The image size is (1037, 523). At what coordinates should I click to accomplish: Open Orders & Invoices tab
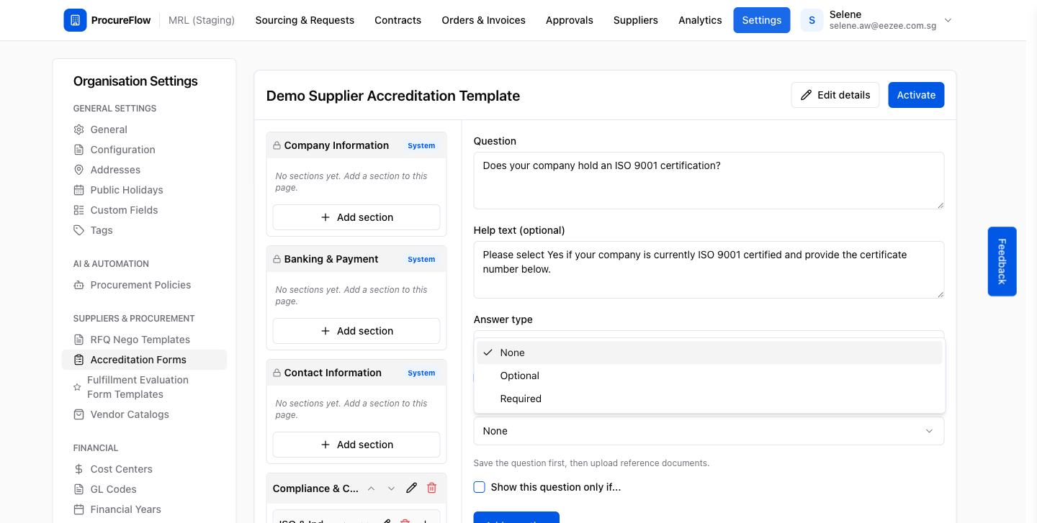tap(483, 20)
